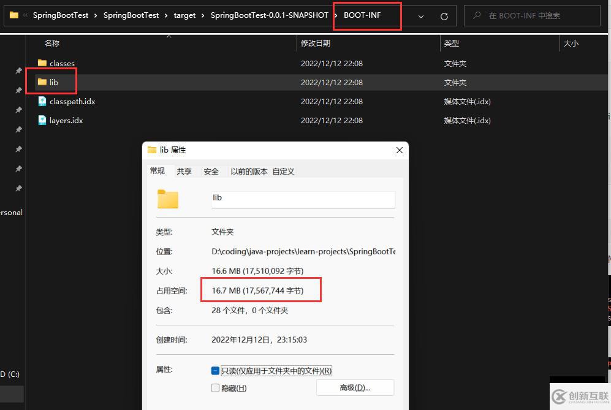
Task: Switch to the 安全 tab
Action: coord(211,172)
